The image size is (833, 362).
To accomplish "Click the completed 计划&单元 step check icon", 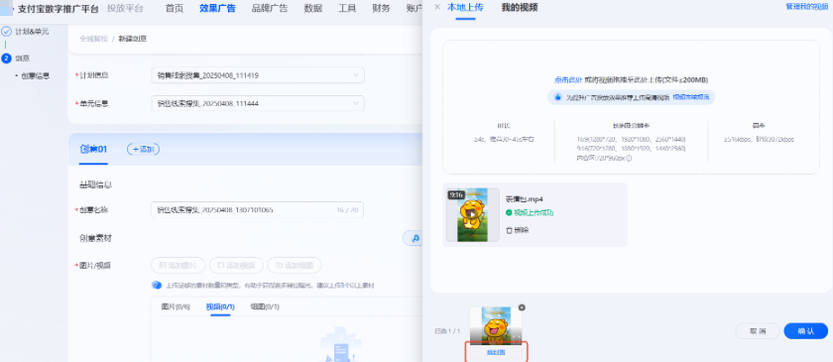I will point(7,32).
